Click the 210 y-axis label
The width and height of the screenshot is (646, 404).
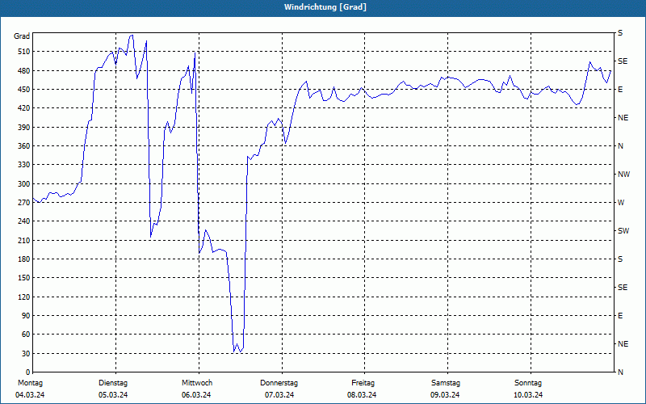(24, 240)
